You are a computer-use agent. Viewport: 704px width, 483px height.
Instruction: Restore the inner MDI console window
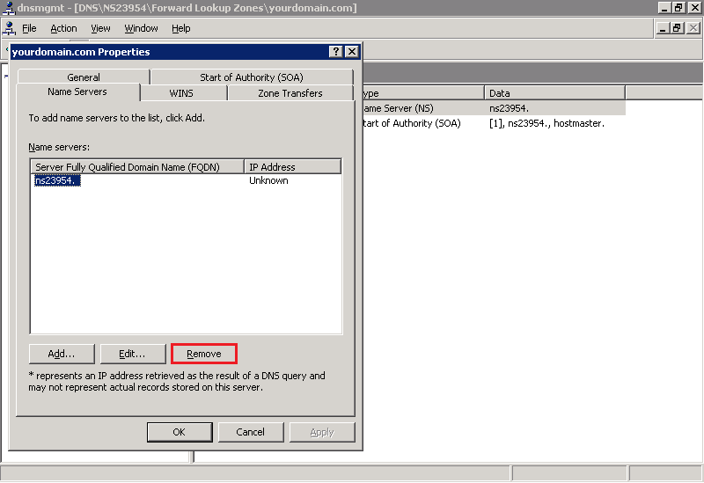pyautogui.click(x=677, y=28)
